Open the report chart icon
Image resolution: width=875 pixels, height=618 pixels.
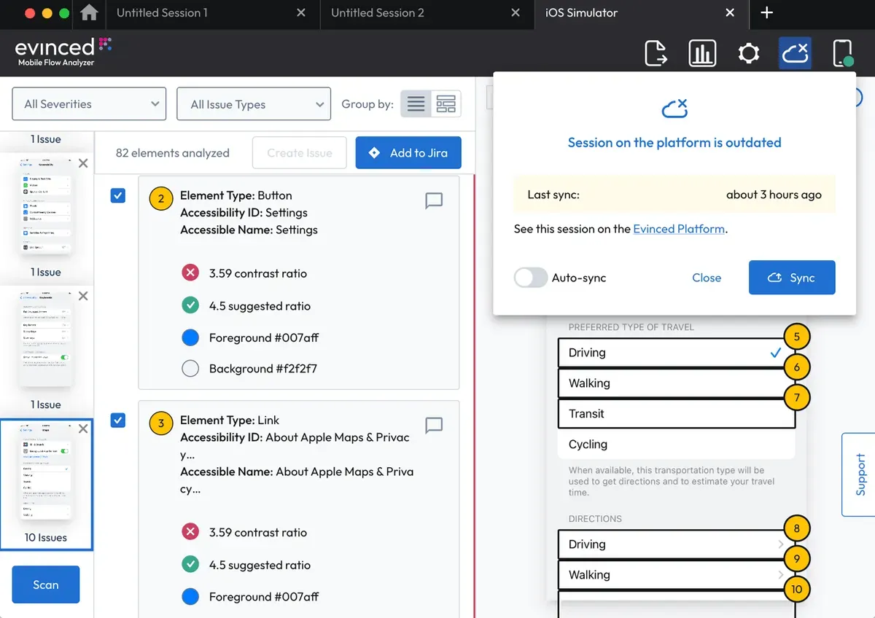[x=701, y=53]
